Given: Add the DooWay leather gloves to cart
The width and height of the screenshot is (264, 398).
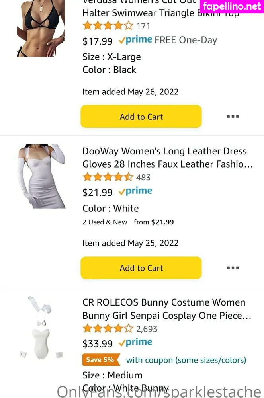Looking at the screenshot, I should click(x=141, y=268).
